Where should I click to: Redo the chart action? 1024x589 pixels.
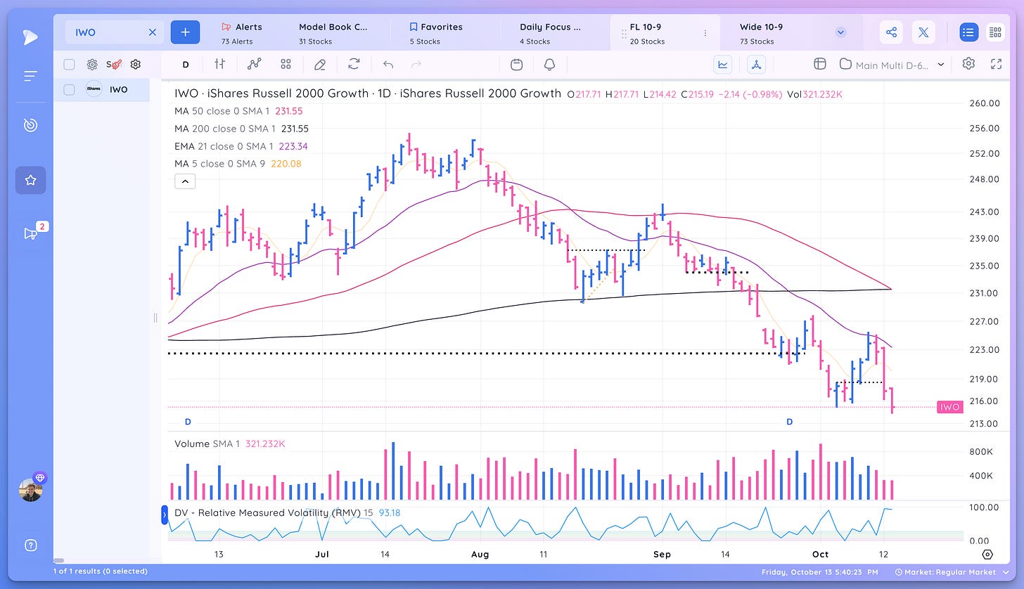[x=416, y=64]
